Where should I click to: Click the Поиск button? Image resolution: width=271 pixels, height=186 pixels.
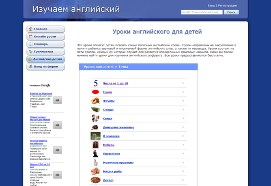(231, 12)
